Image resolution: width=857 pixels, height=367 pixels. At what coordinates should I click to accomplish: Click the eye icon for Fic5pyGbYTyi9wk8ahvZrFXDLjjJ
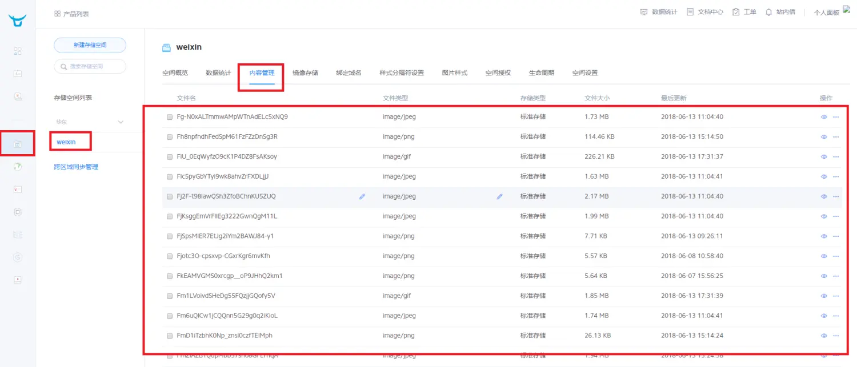(x=824, y=176)
